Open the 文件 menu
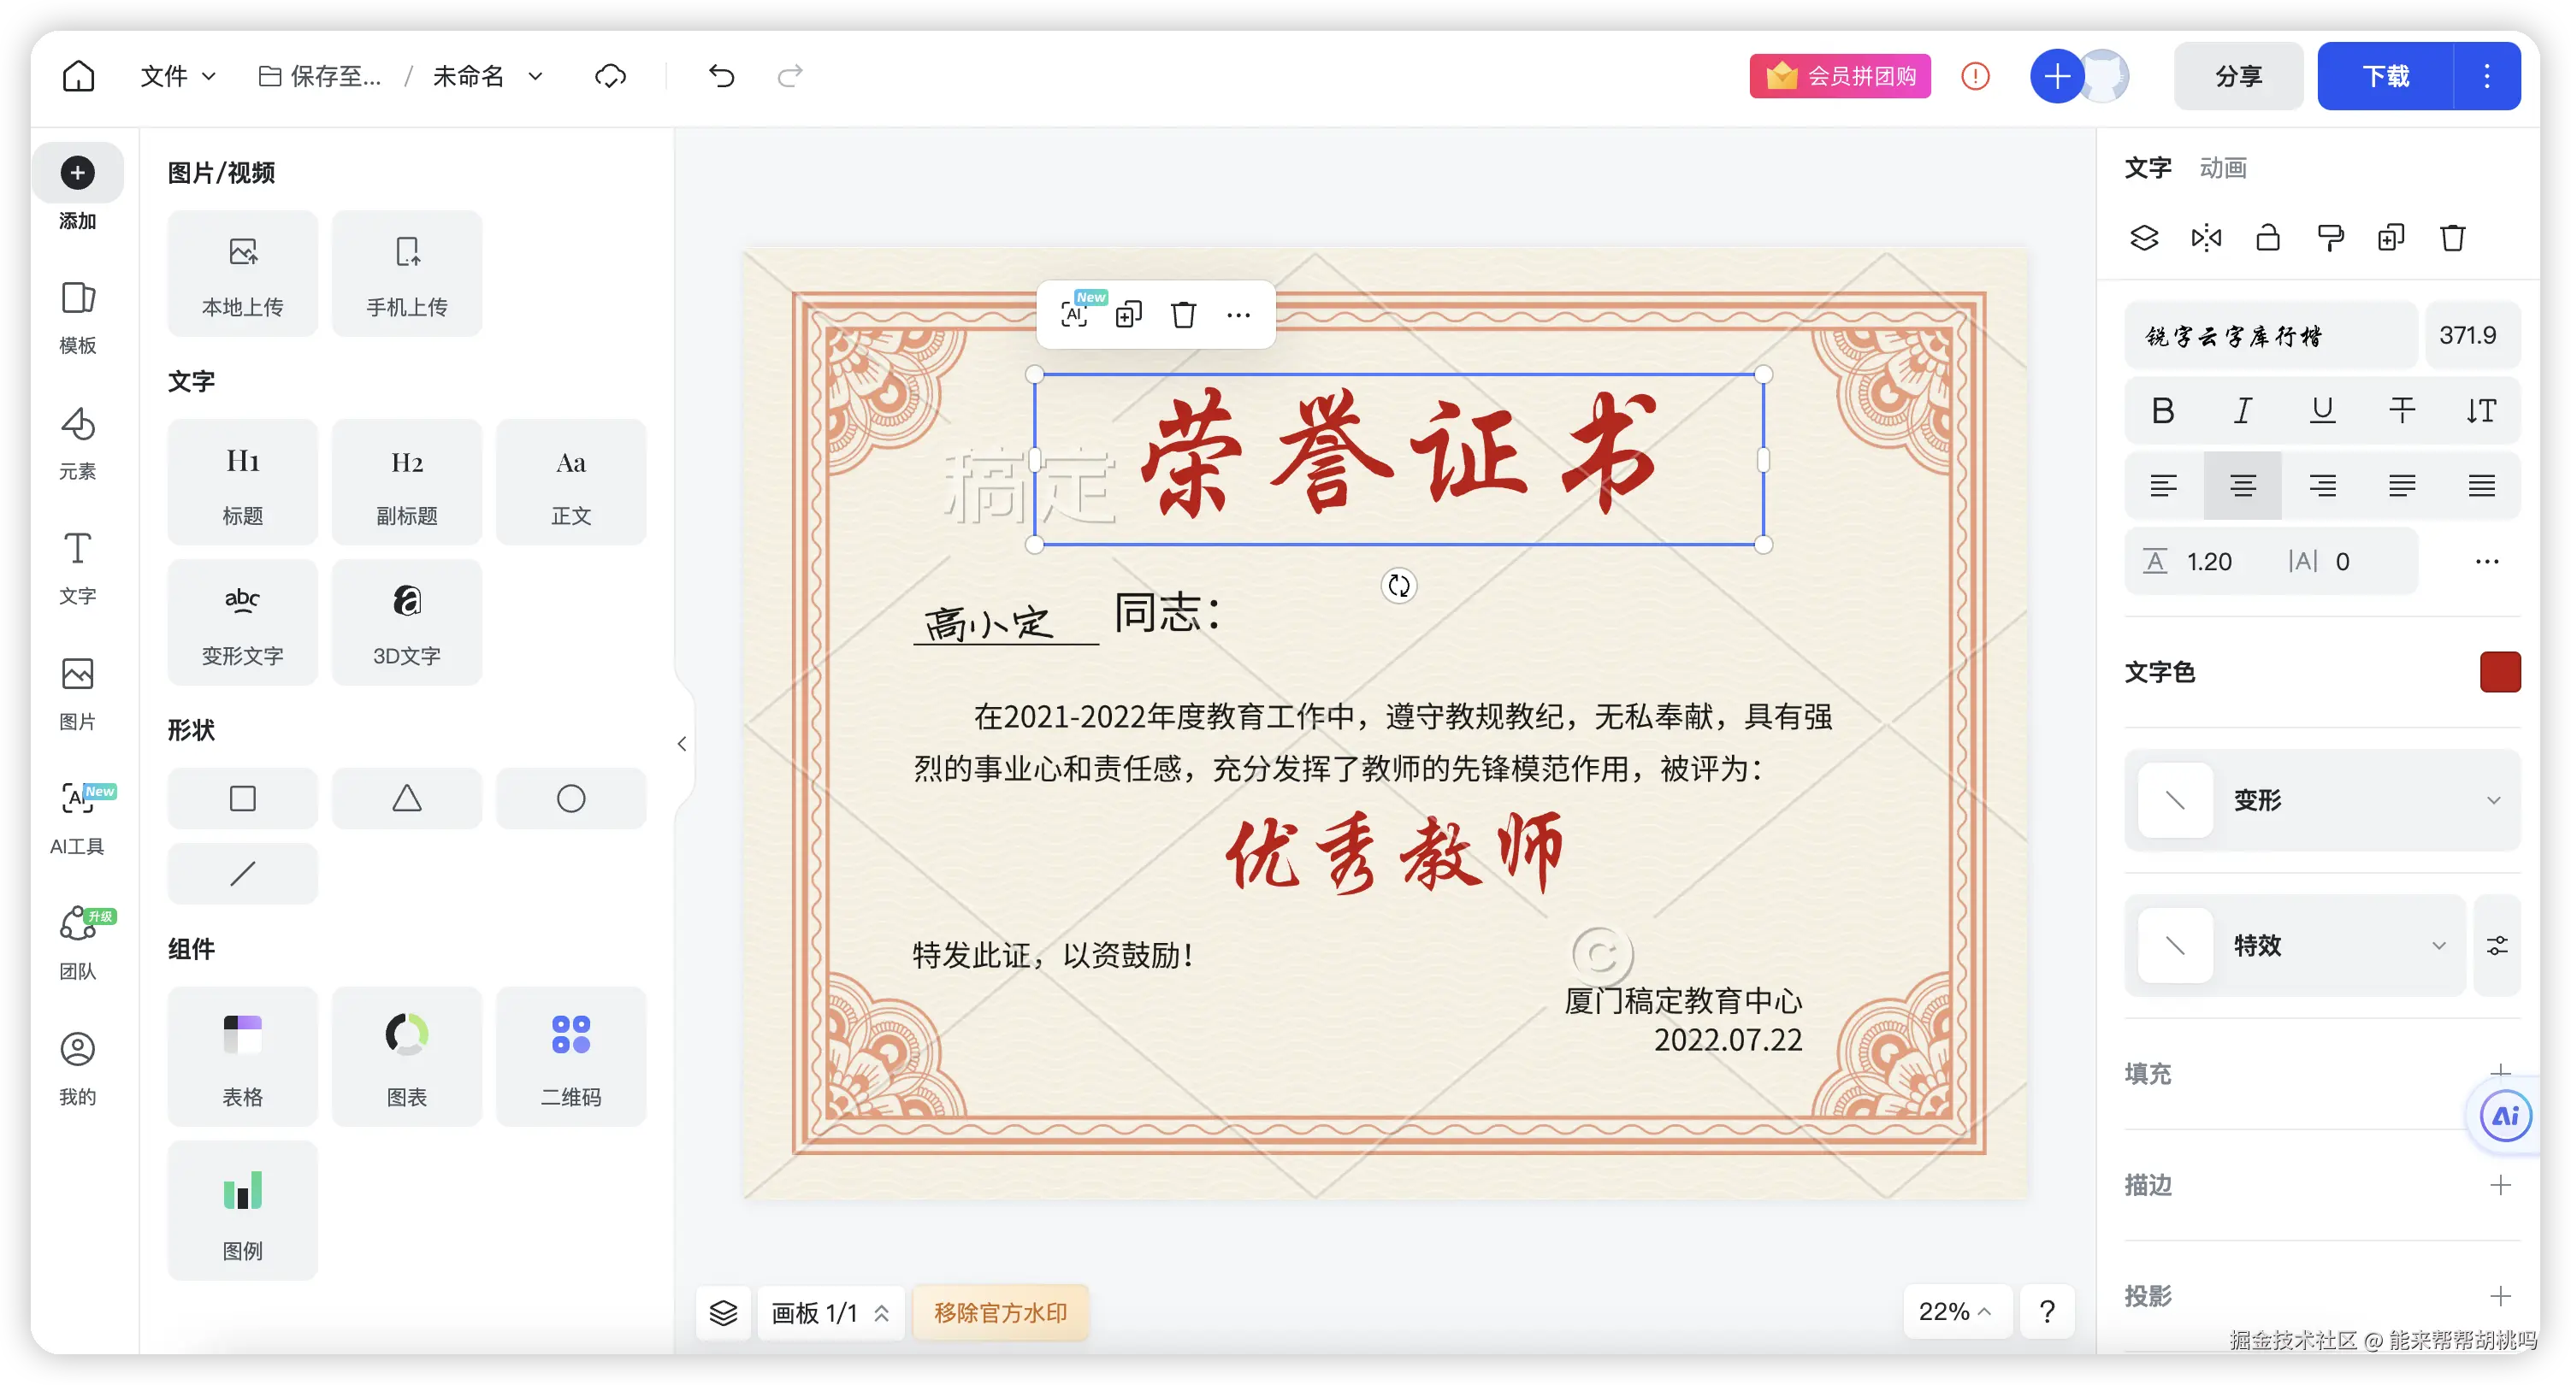This screenshot has width=2571, height=1385. point(166,76)
